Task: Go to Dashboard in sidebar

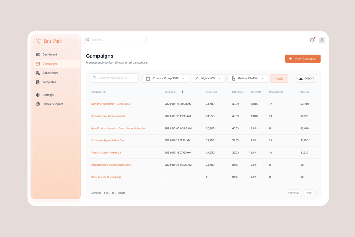Action: [50, 55]
